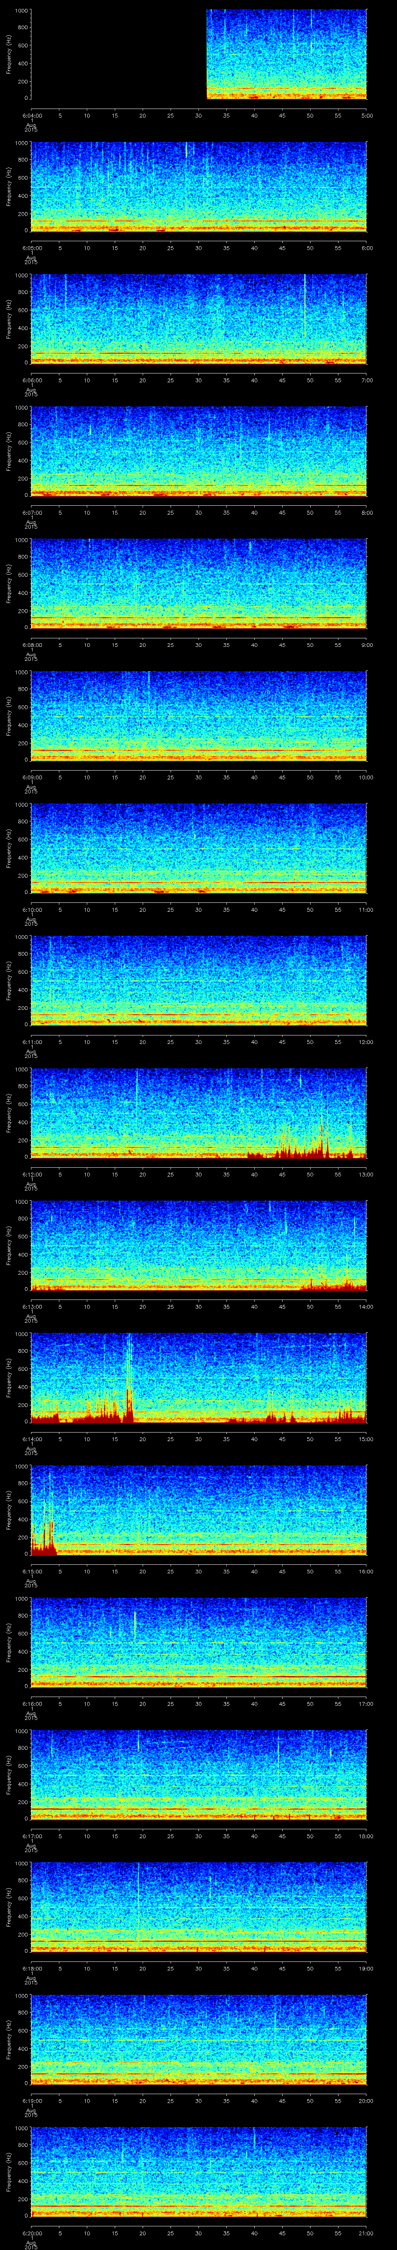
Task: Click the 21:00 end label of the last spectrogram
Action: click(366, 2233)
